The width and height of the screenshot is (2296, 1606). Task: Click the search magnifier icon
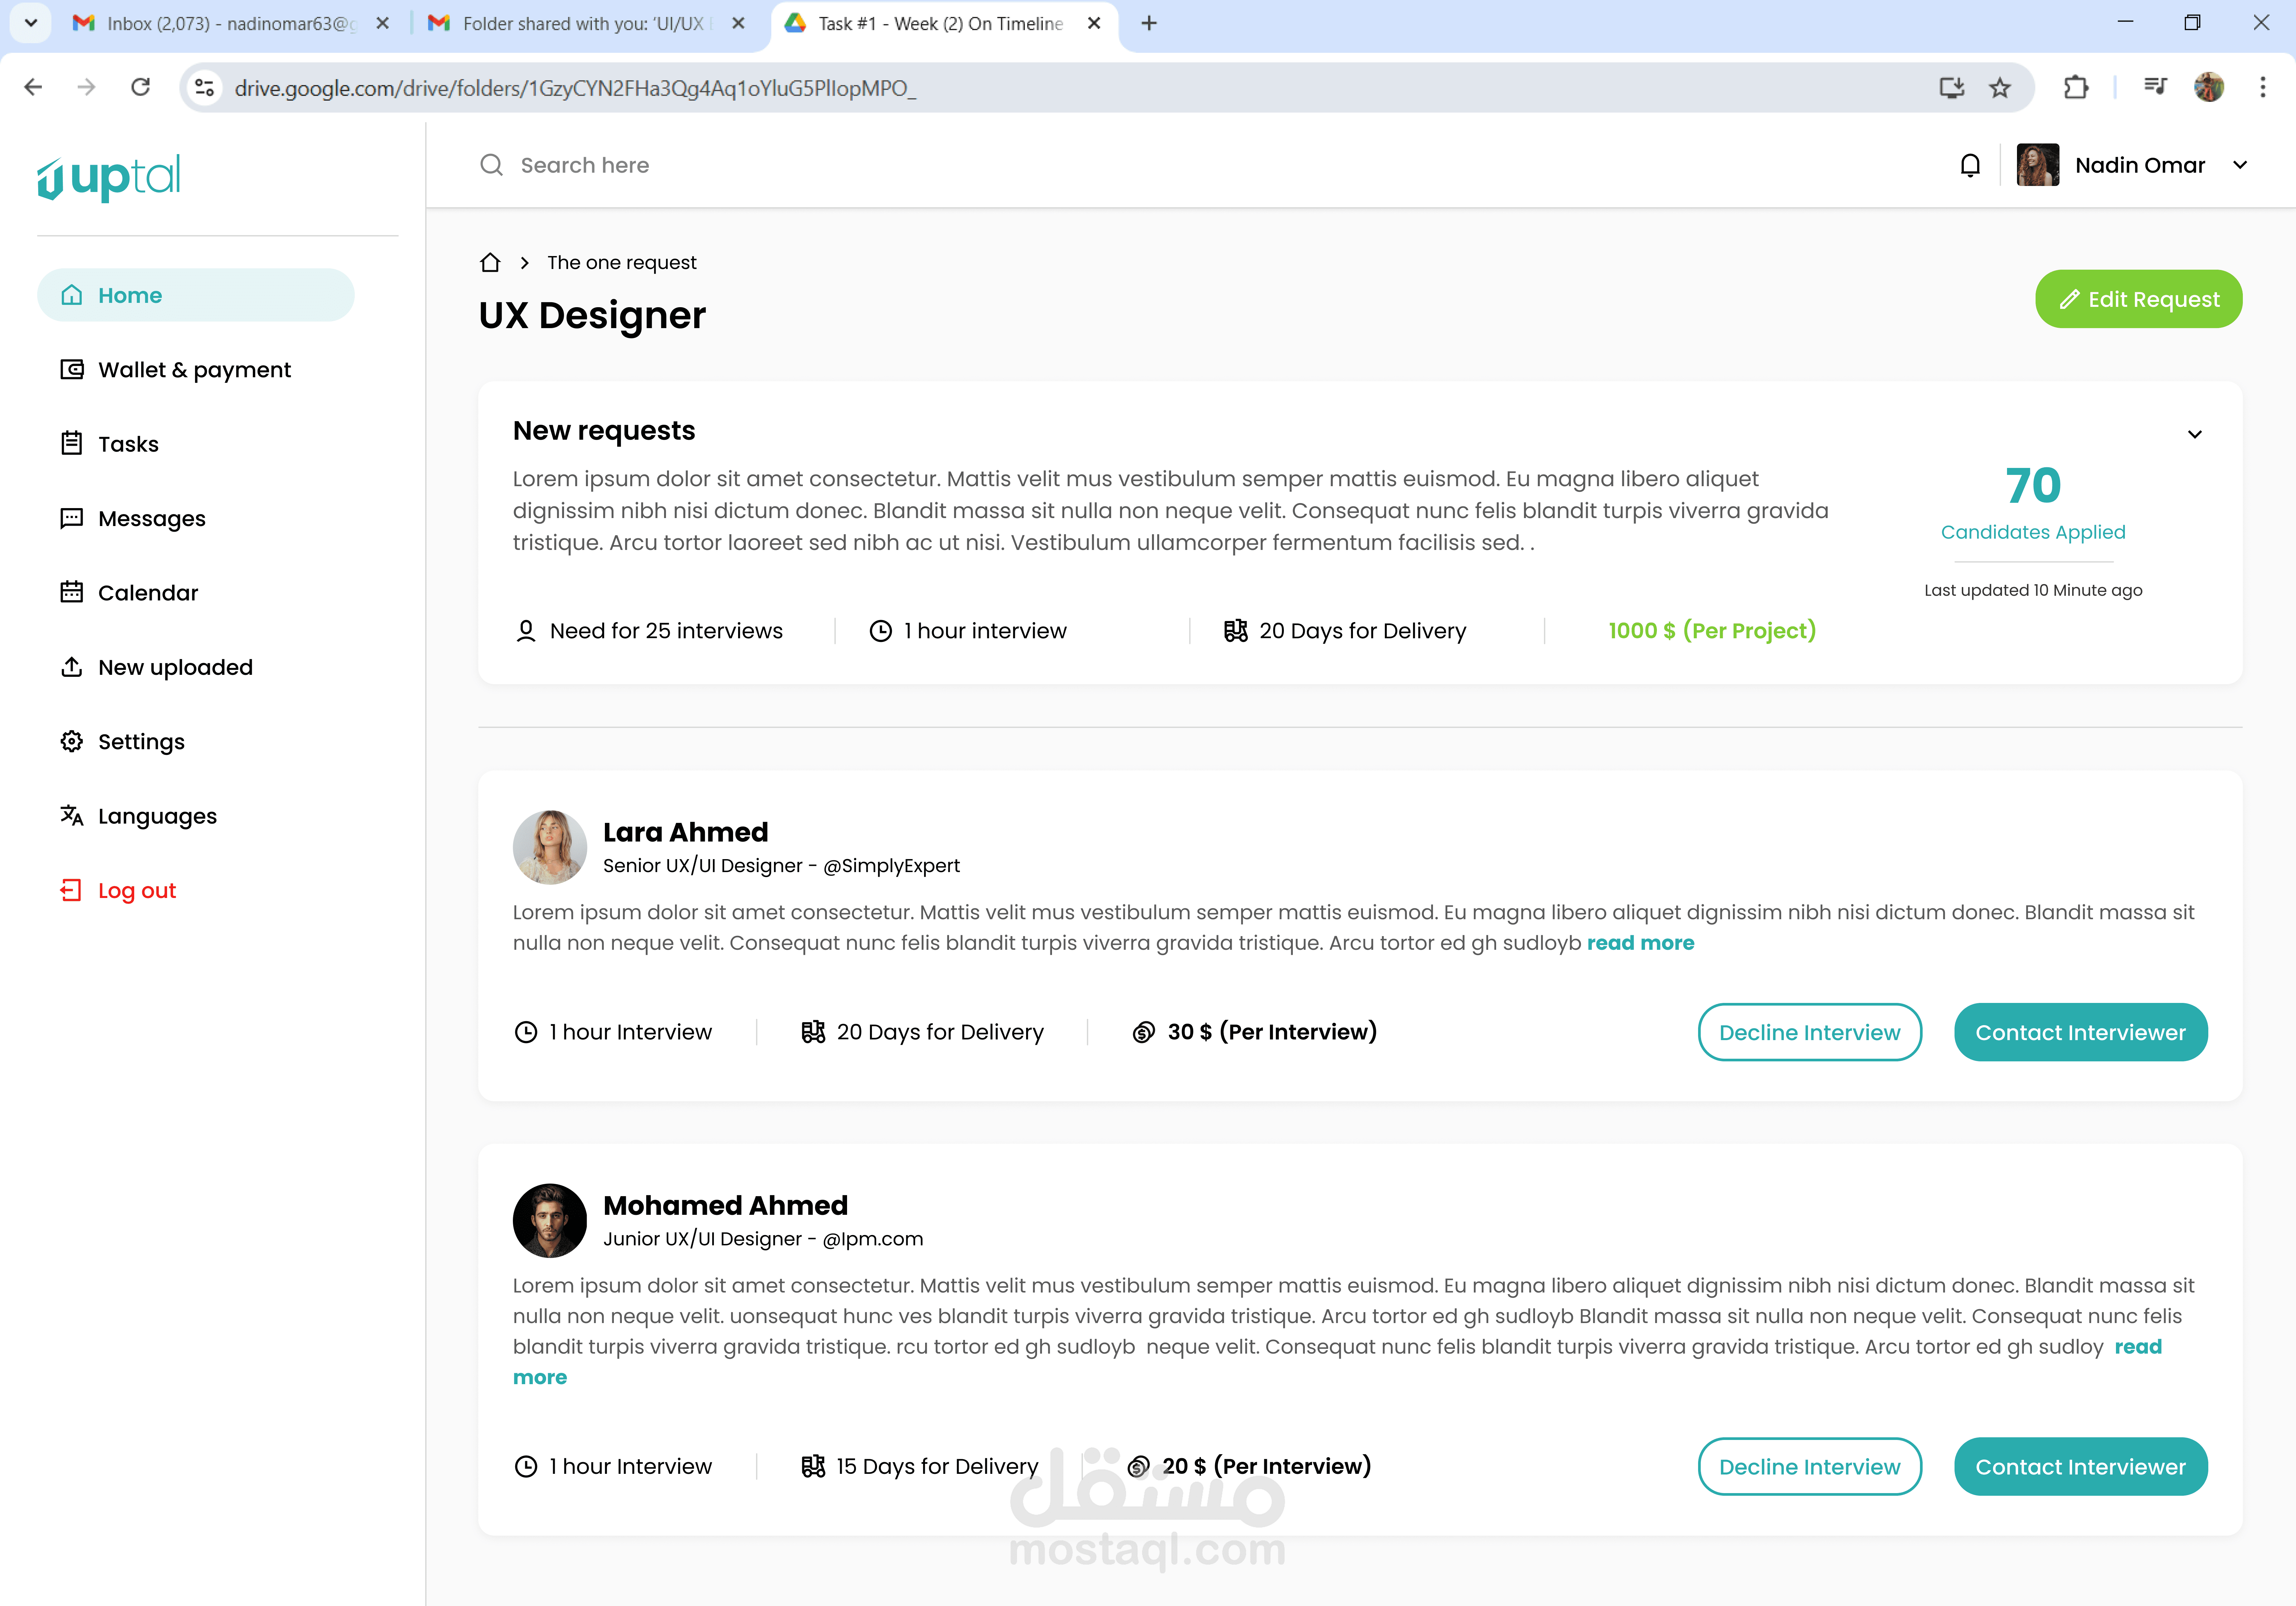tap(491, 165)
